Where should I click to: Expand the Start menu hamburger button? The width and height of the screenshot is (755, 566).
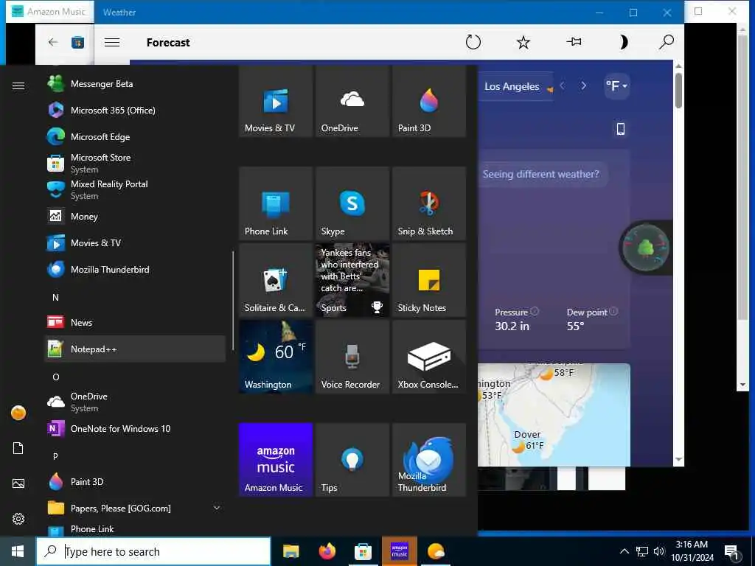[x=18, y=85]
